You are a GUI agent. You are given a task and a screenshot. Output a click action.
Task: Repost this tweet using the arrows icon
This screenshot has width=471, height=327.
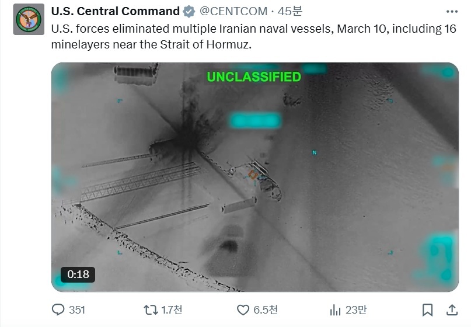pos(151,309)
